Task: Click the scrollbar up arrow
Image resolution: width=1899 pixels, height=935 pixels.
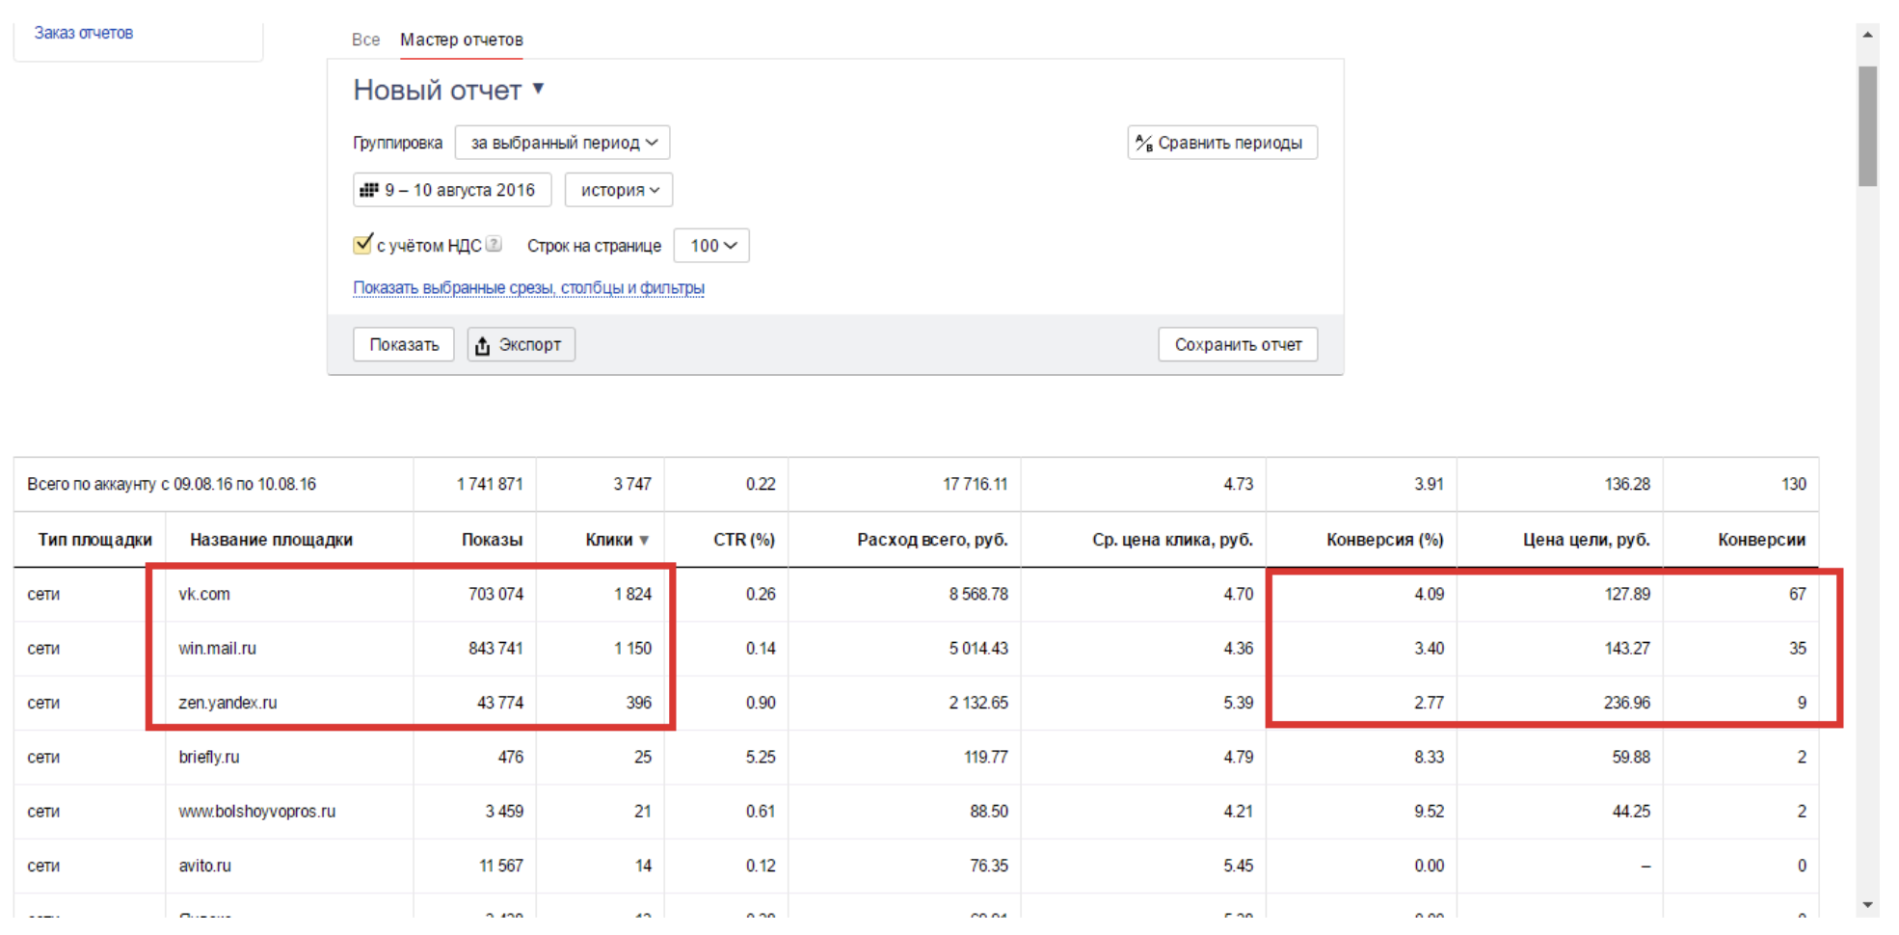Action: [x=1867, y=35]
